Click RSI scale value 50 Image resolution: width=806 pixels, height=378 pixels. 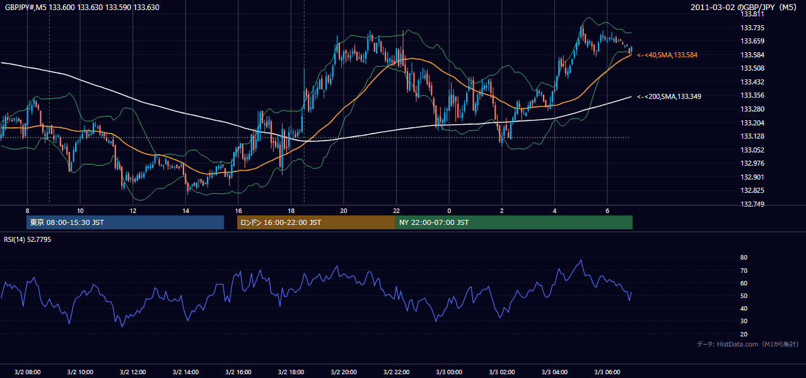pos(744,296)
